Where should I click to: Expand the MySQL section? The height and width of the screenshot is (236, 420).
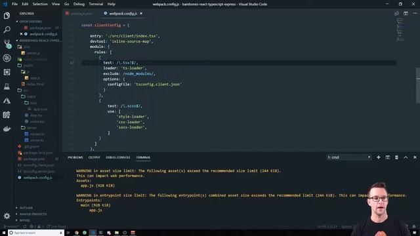tap(25, 220)
